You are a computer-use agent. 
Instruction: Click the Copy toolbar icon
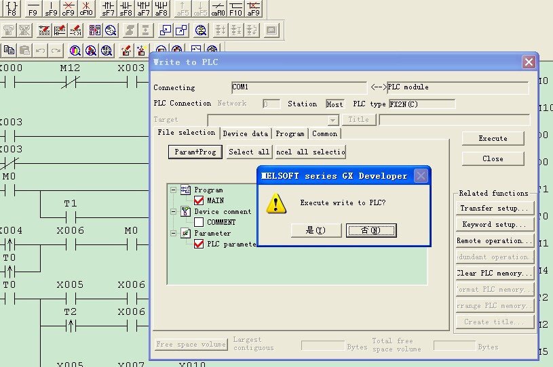coord(9,50)
